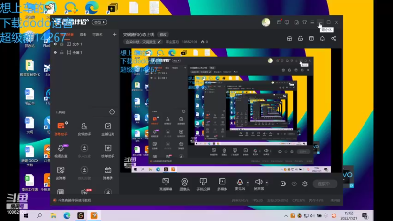
Task: Open taskbar search magnifier
Action: [39, 216]
